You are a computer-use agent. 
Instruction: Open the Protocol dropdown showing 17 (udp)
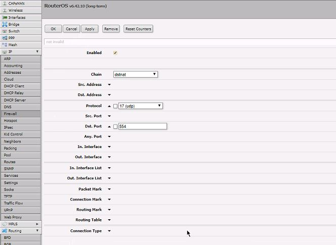141,106
